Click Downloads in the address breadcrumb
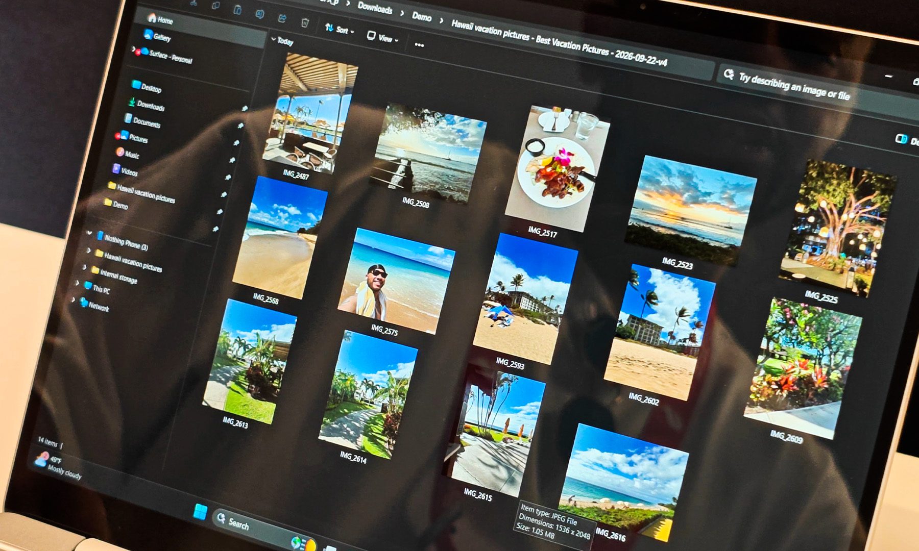The image size is (919, 551). [x=375, y=8]
